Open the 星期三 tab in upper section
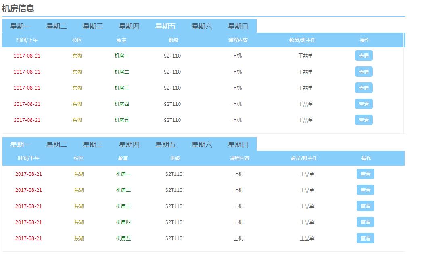Screen dimensions: 422x257 click(x=93, y=26)
